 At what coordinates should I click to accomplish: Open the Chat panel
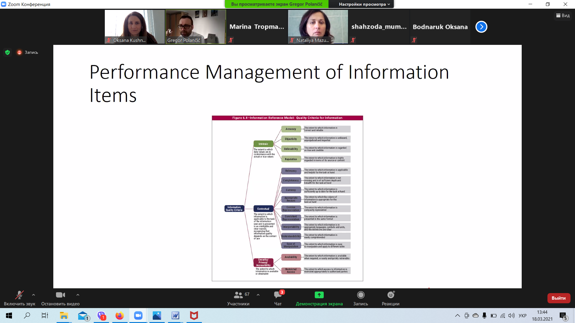tap(278, 295)
